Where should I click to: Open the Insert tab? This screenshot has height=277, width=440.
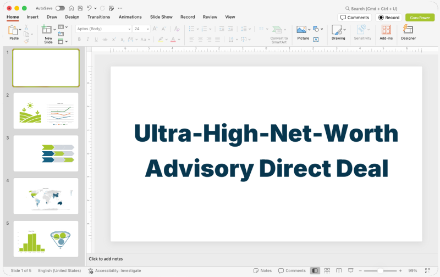(x=32, y=17)
